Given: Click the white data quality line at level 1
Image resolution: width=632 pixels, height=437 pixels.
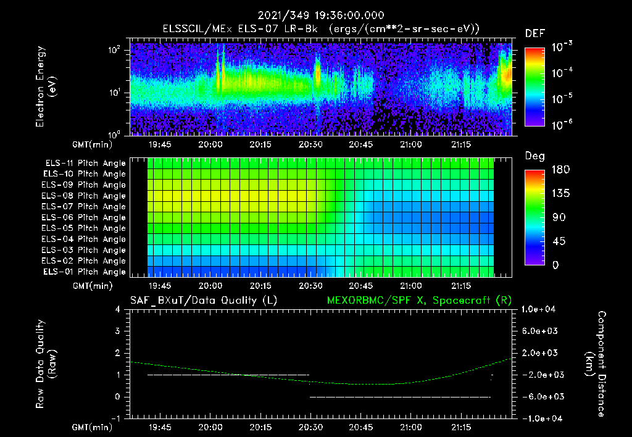Looking at the screenshot, I should click(228, 375).
